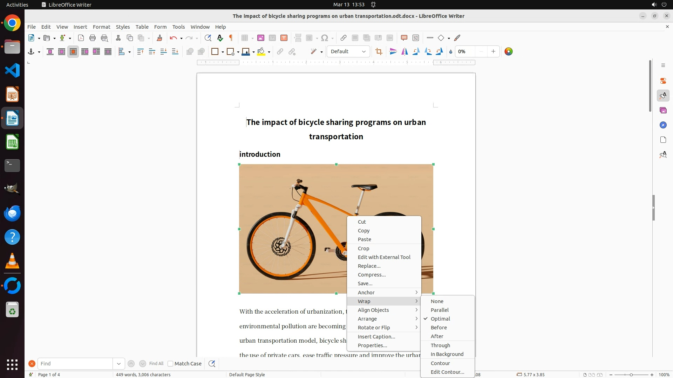Toggle Contour option in wrap submenu

[440, 363]
